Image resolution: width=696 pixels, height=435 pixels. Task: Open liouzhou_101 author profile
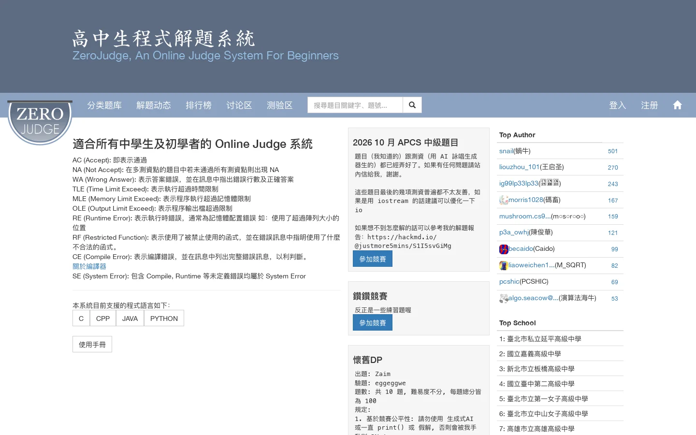coord(520,167)
